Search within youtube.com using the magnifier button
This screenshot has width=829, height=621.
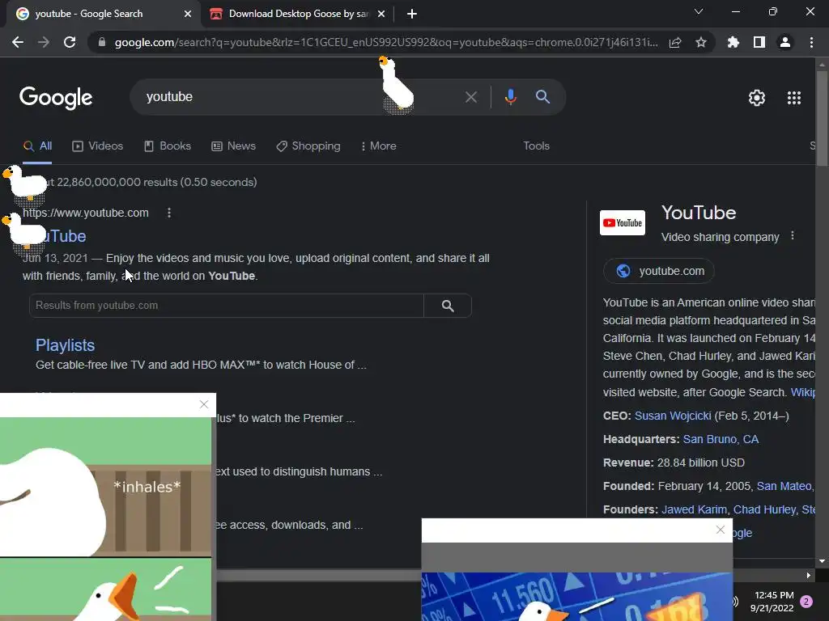pyautogui.click(x=448, y=306)
